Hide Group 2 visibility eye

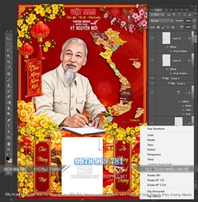pyautogui.click(x=152, y=83)
